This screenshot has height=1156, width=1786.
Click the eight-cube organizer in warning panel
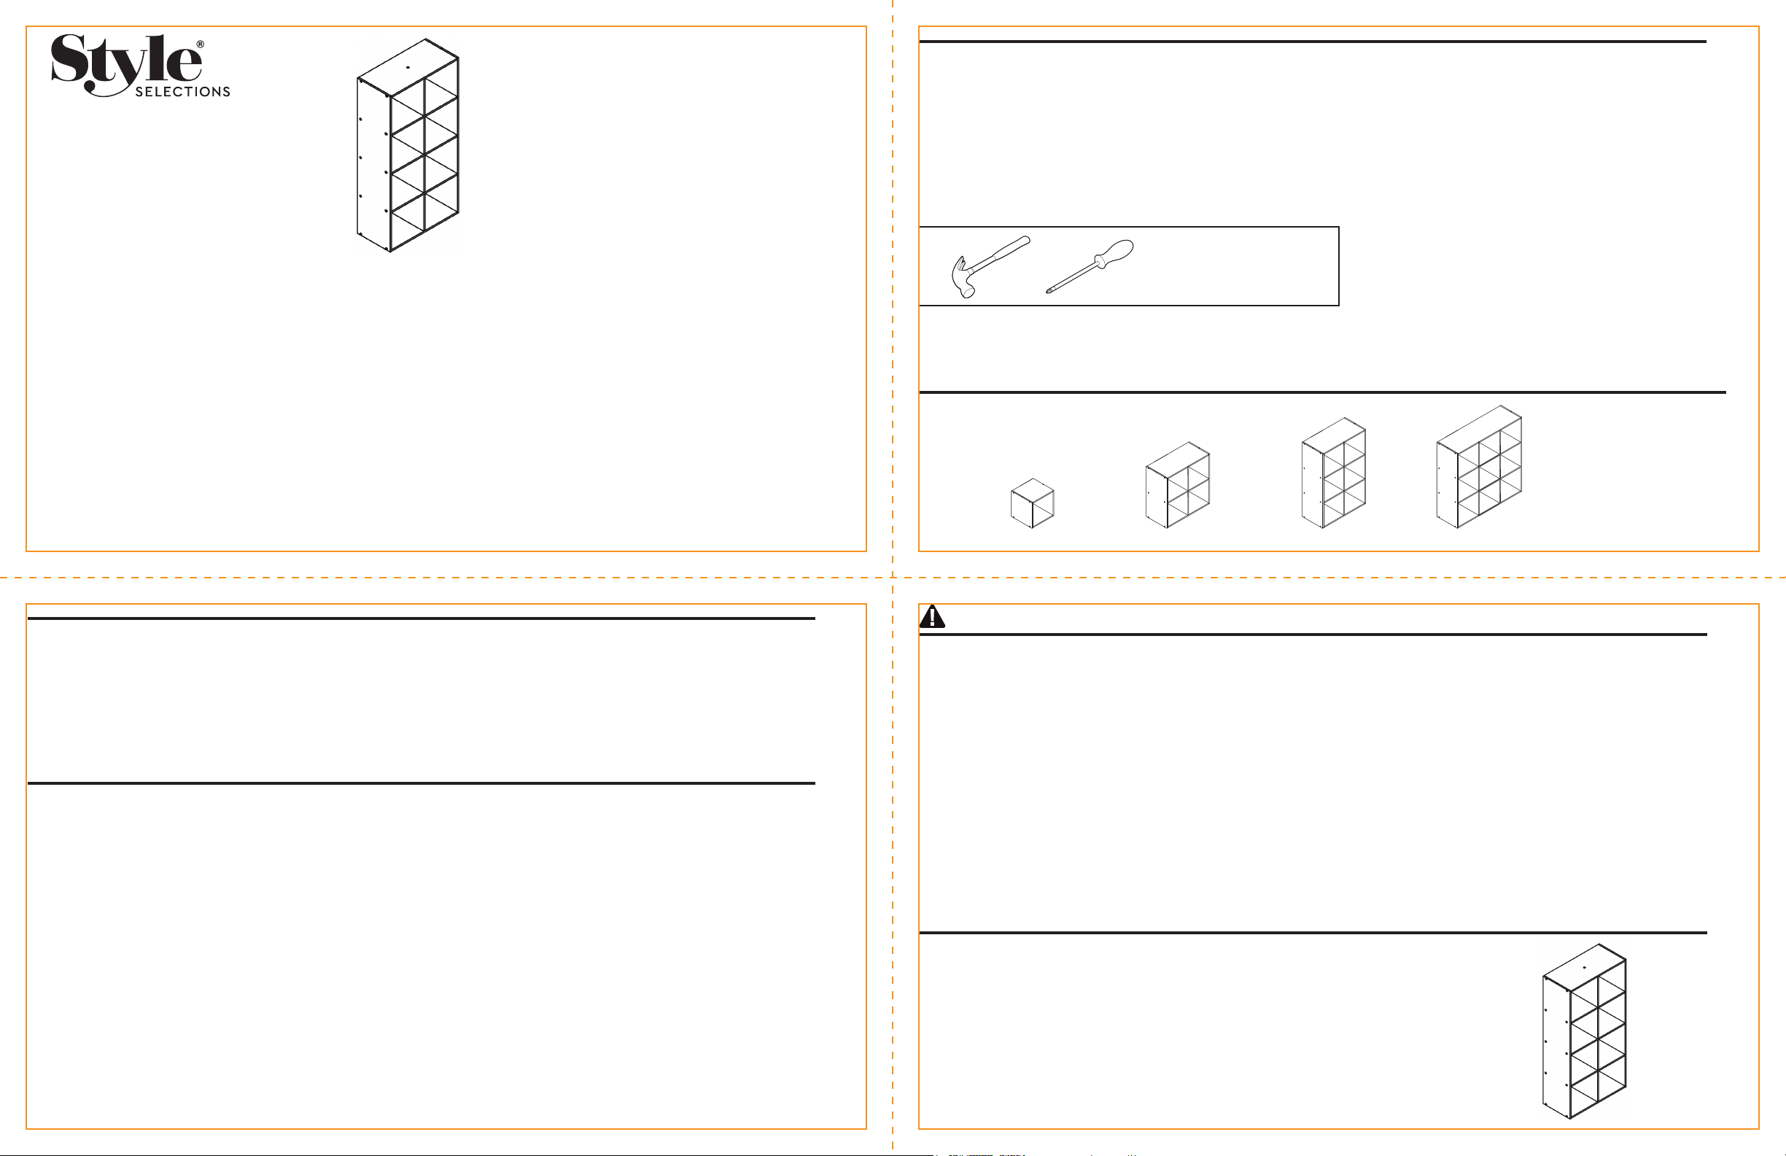tap(1584, 1031)
